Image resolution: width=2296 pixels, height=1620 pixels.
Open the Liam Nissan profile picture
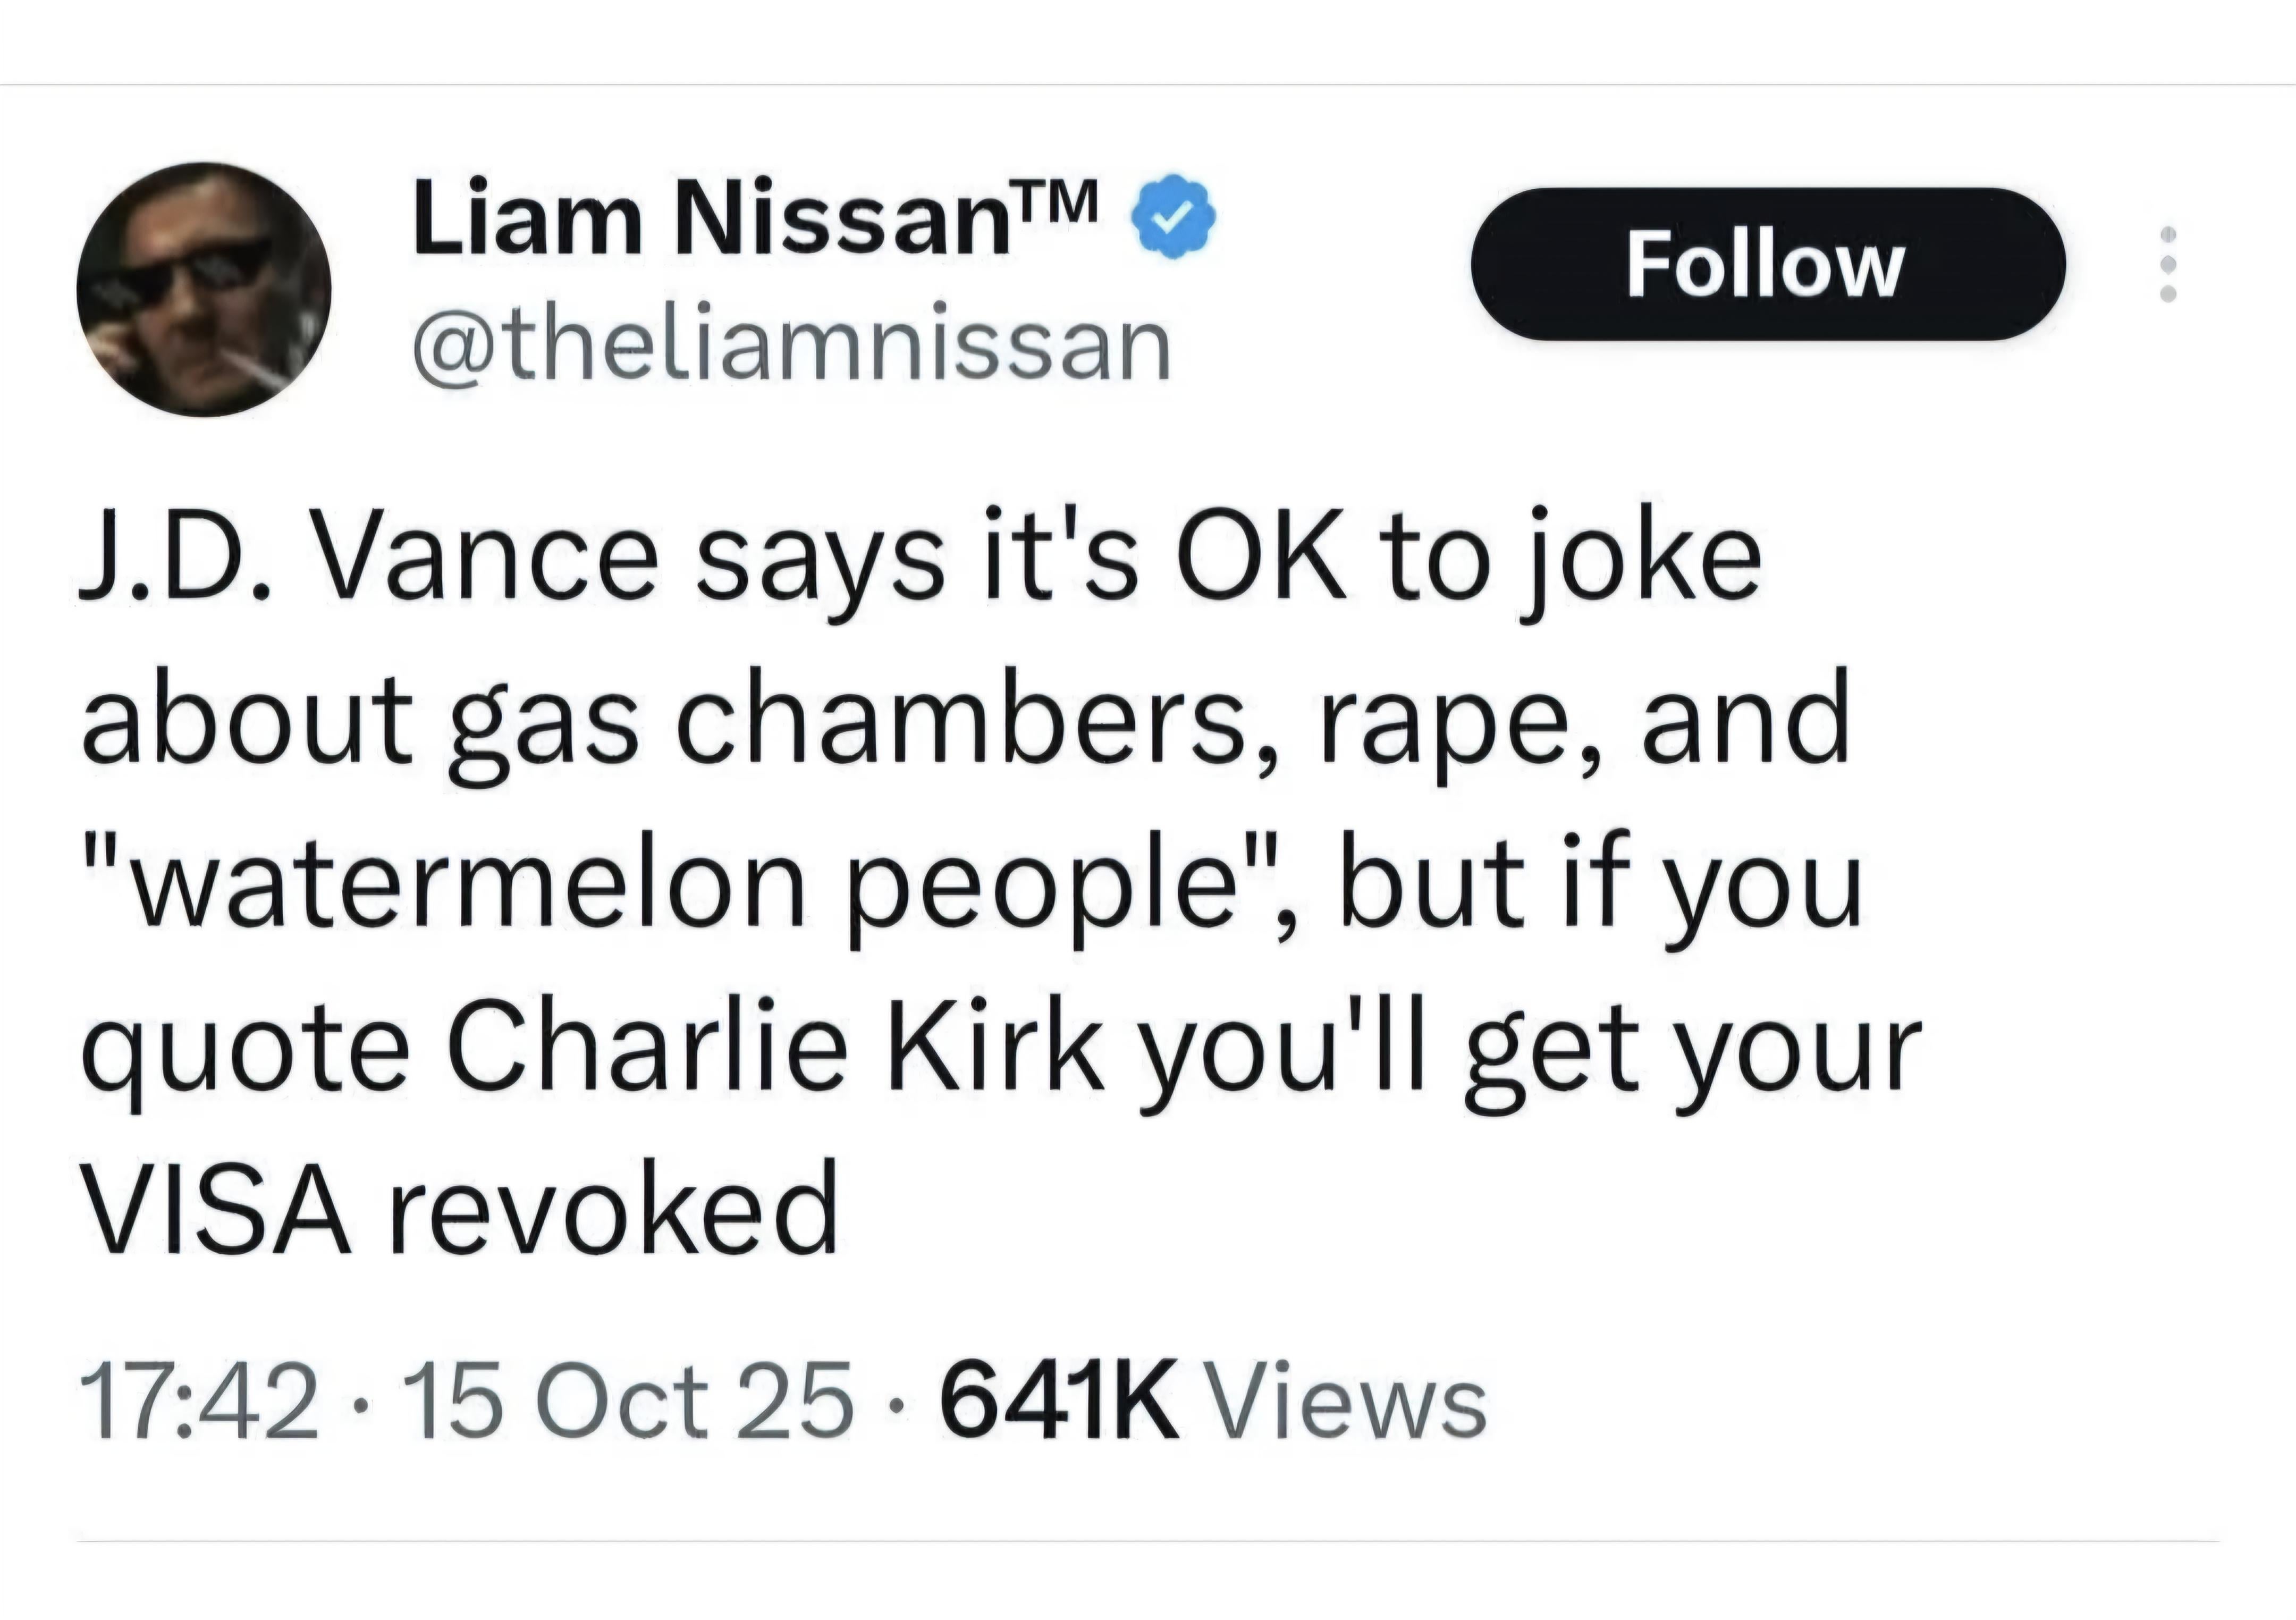coord(204,289)
